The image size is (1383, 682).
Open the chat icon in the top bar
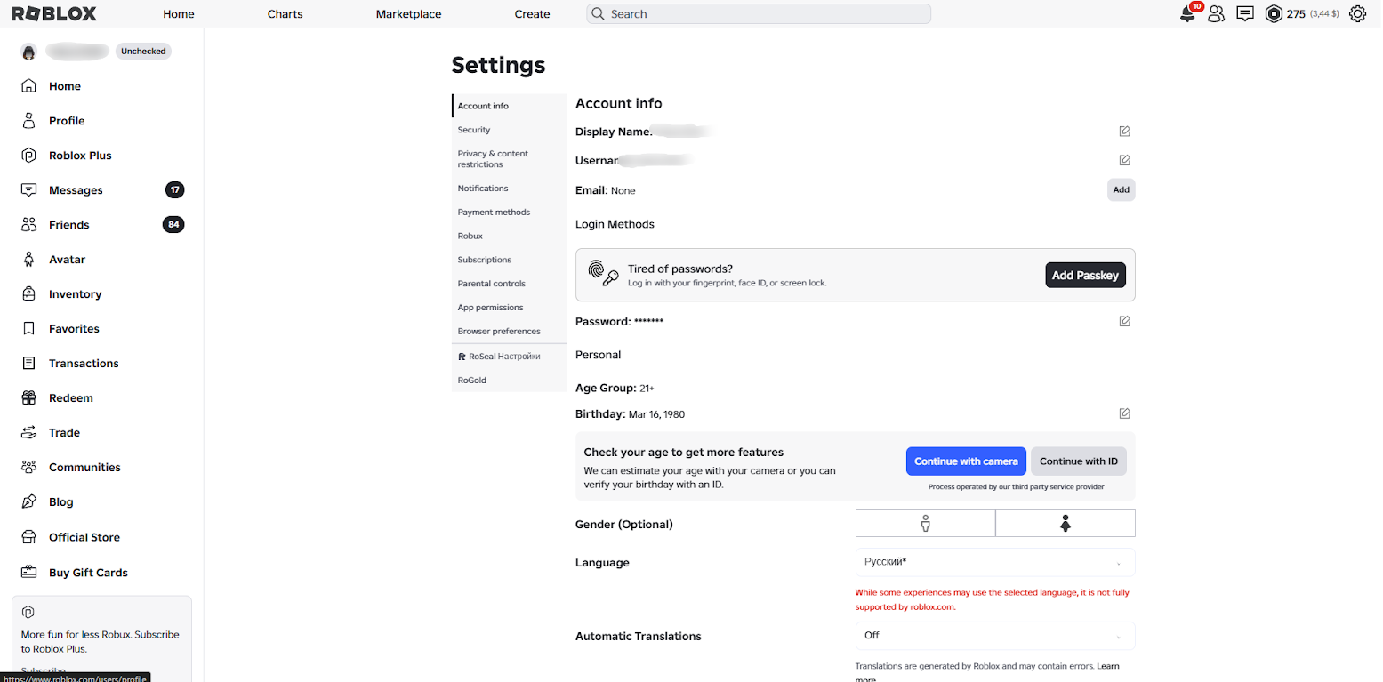click(x=1245, y=13)
